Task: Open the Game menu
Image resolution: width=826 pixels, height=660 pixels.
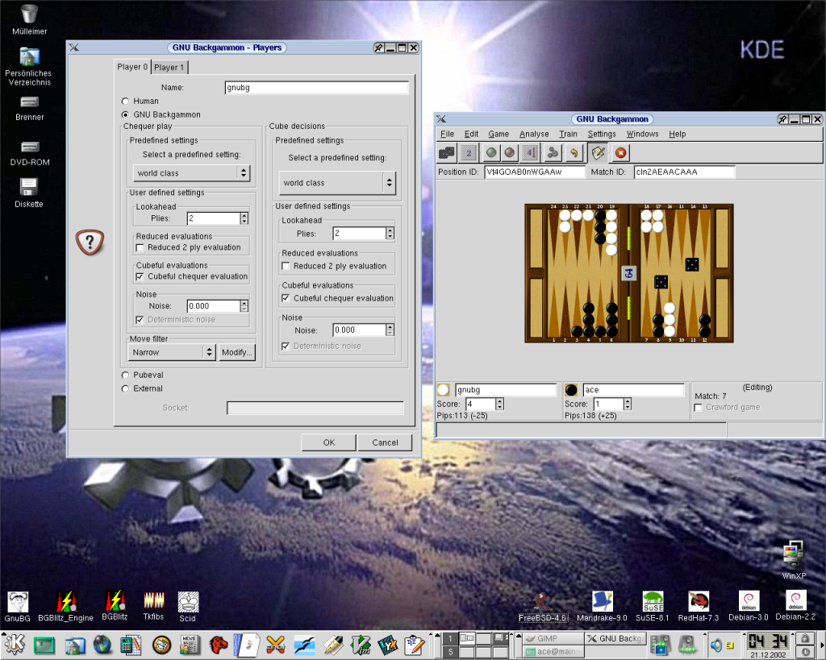Action: coord(499,135)
